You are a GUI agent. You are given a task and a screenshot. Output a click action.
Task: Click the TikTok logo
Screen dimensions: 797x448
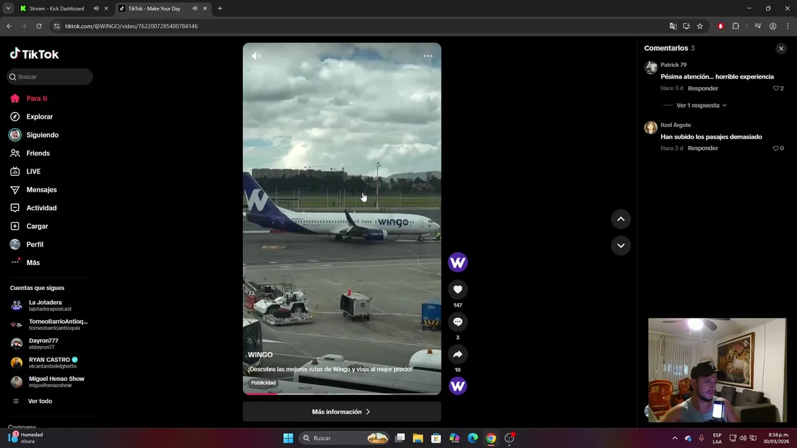pyautogui.click(x=34, y=54)
